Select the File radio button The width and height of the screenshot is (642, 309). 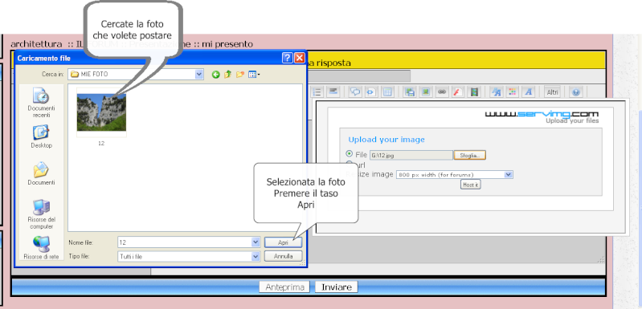pos(350,154)
